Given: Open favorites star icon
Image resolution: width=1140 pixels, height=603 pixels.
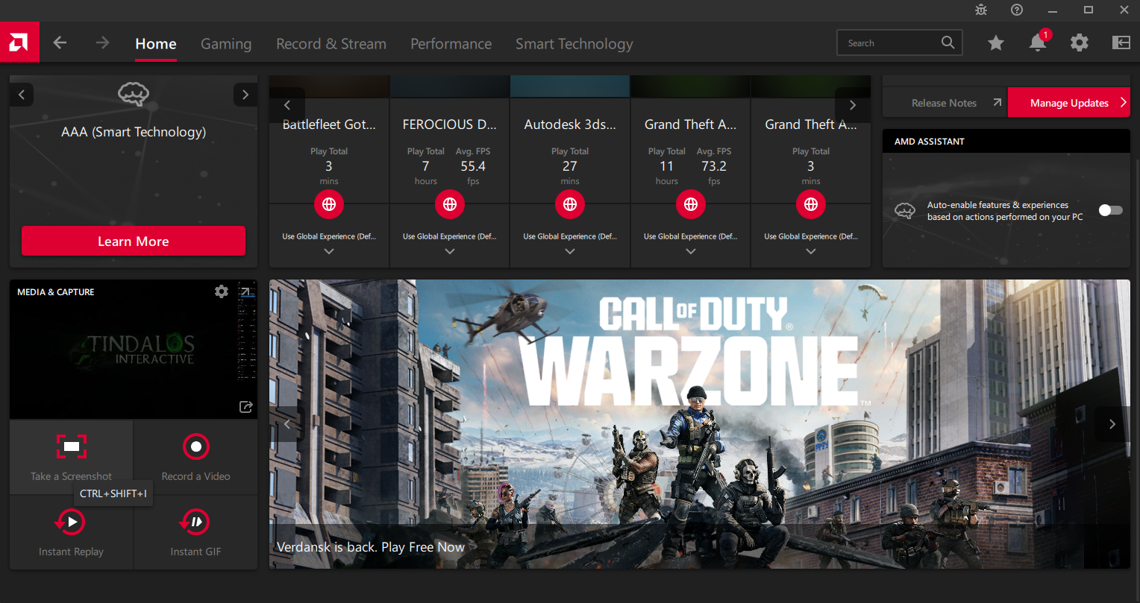Looking at the screenshot, I should pyautogui.click(x=996, y=43).
